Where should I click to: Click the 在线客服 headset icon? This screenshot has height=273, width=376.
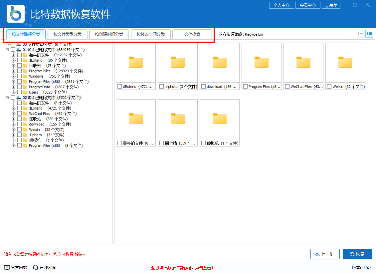coord(36,267)
